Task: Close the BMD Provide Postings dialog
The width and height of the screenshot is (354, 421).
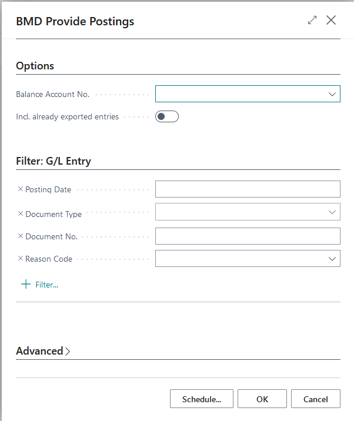Action: tap(331, 21)
